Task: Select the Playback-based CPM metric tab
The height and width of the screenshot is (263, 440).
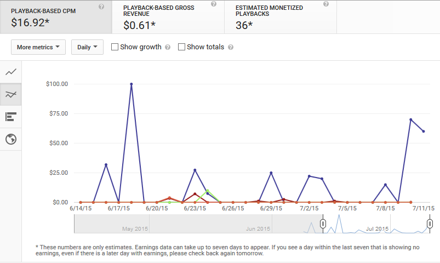Action: click(x=56, y=17)
